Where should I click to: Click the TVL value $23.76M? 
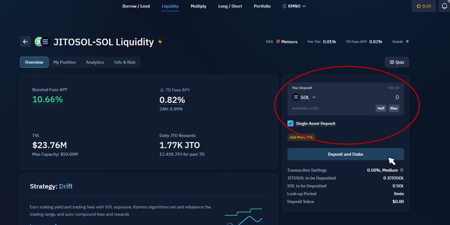50,145
